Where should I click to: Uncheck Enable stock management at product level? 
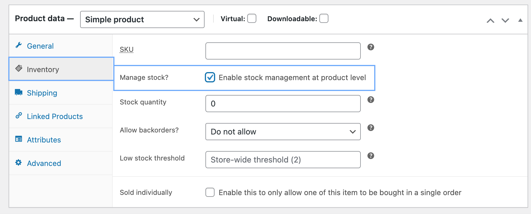pos(210,78)
